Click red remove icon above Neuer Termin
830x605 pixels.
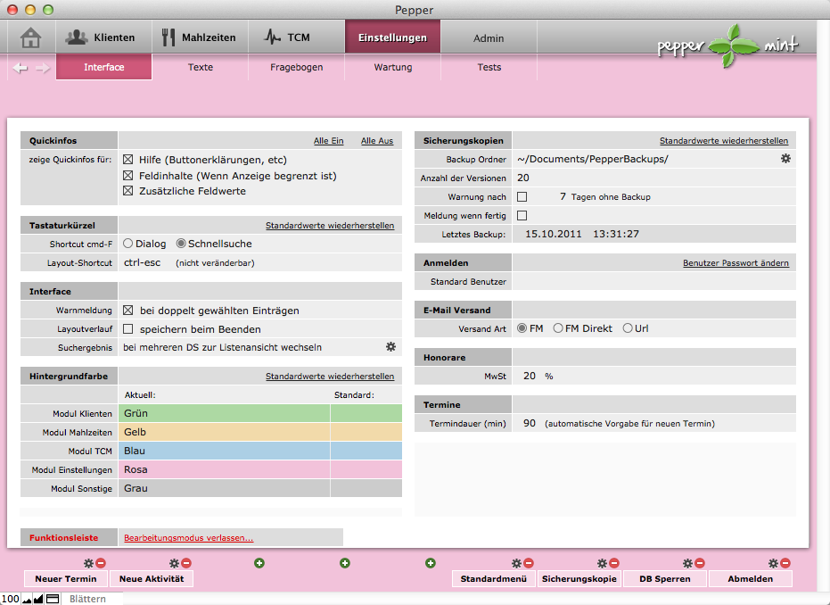(x=101, y=564)
